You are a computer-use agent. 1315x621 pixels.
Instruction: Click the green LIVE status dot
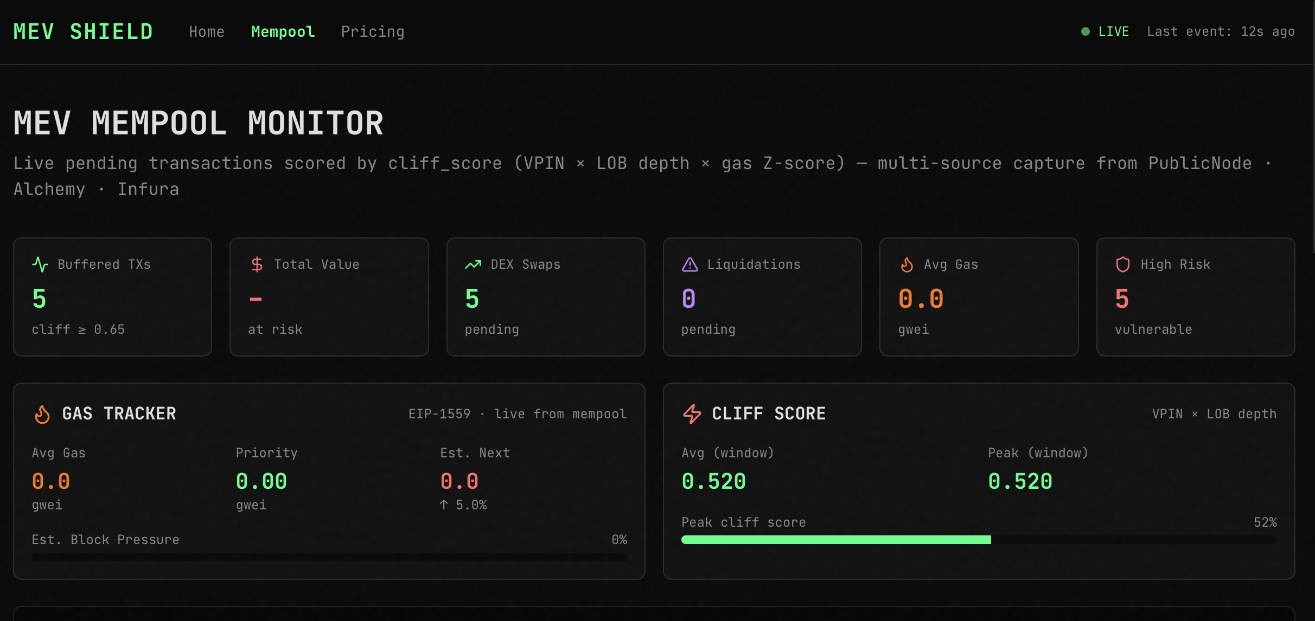point(1086,31)
